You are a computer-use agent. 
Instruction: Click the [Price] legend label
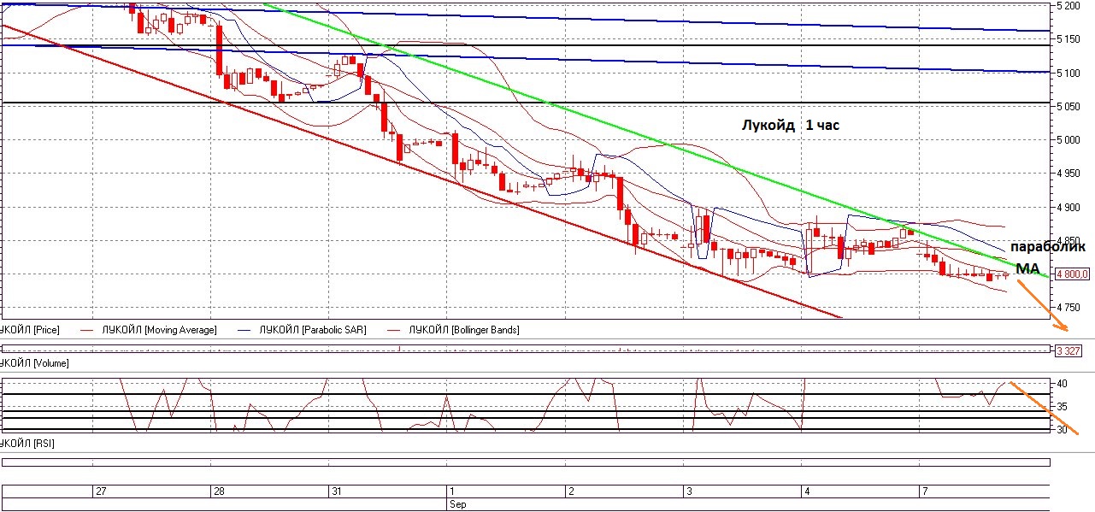pyautogui.click(x=45, y=329)
